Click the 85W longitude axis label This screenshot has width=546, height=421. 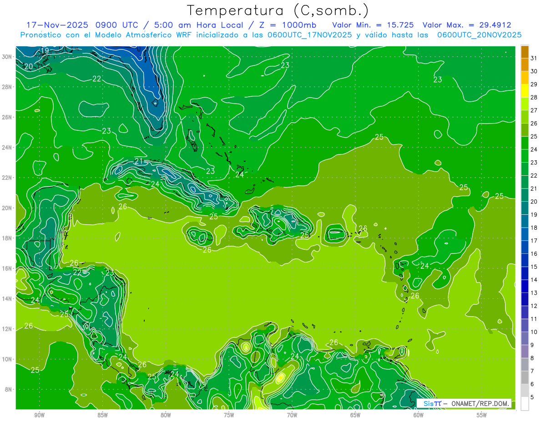[102, 415]
